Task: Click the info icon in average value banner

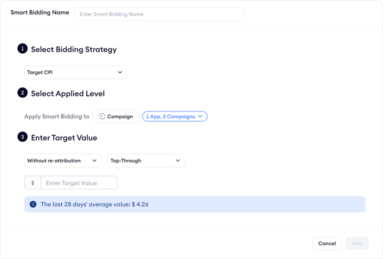Action: (33, 204)
